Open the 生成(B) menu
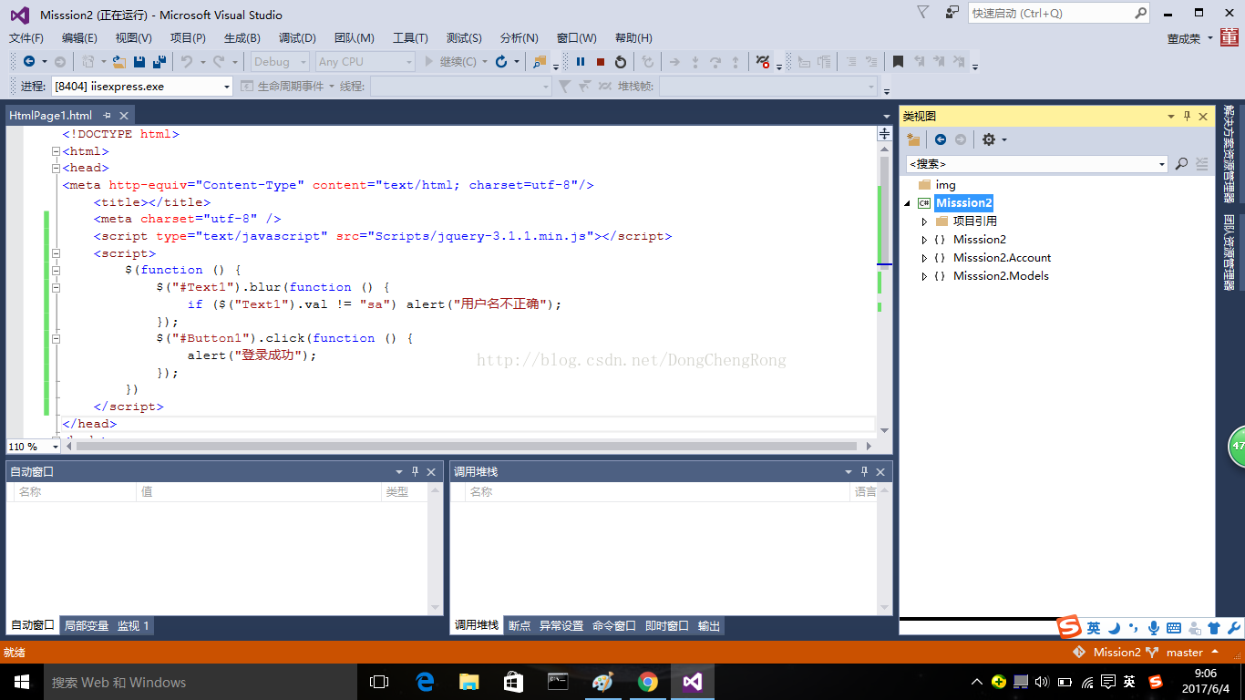Screen dimensions: 1245x700 (242, 38)
